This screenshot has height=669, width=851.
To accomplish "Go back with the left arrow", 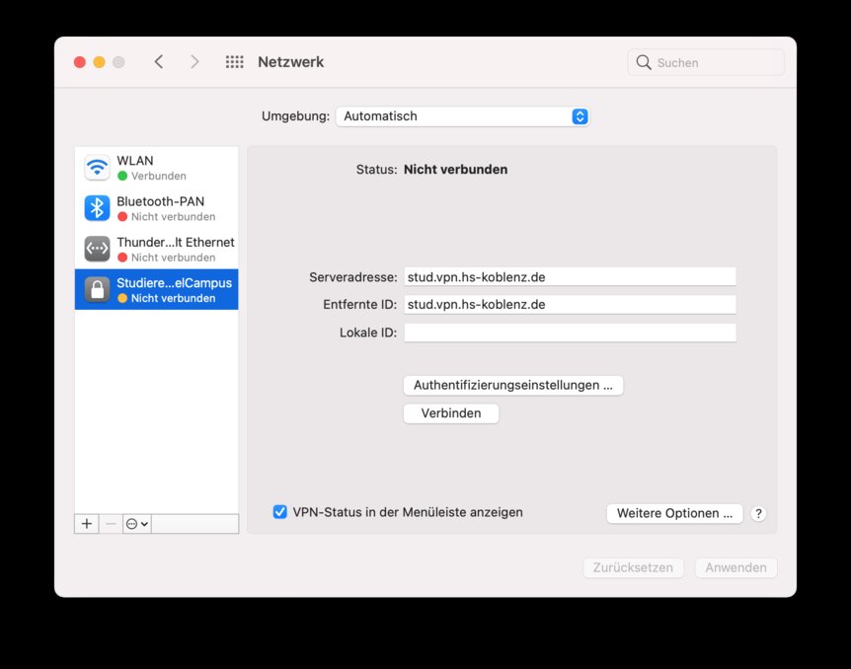I will pos(159,62).
